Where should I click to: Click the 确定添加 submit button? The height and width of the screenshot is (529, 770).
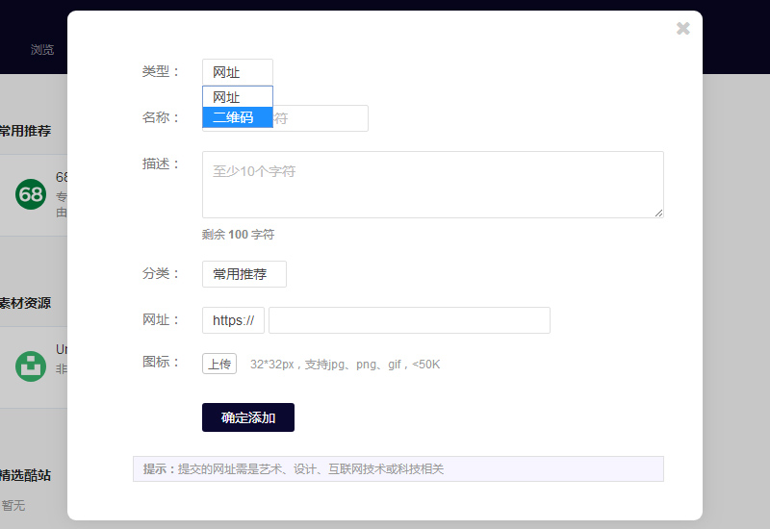pos(248,417)
